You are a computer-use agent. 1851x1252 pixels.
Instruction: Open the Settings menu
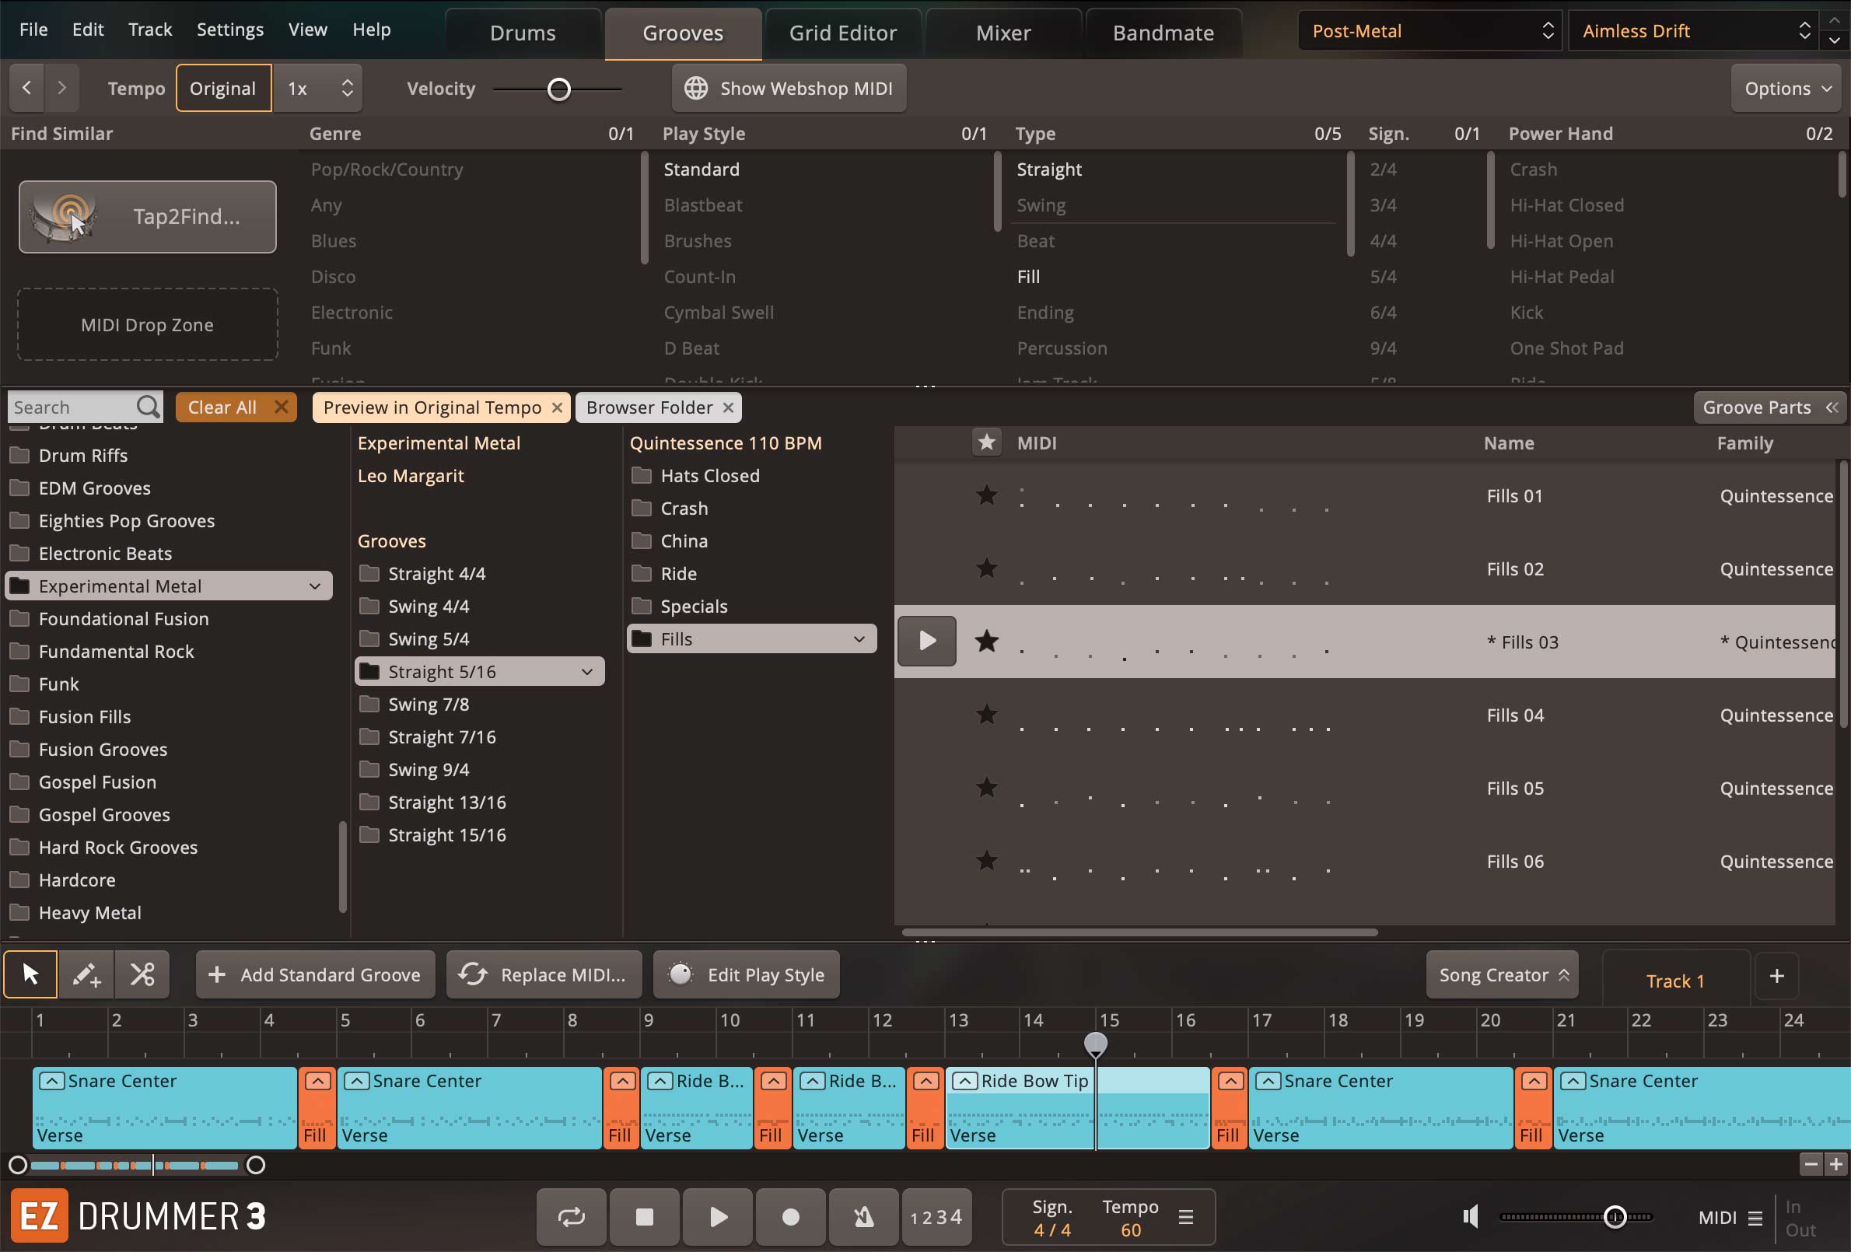229,30
